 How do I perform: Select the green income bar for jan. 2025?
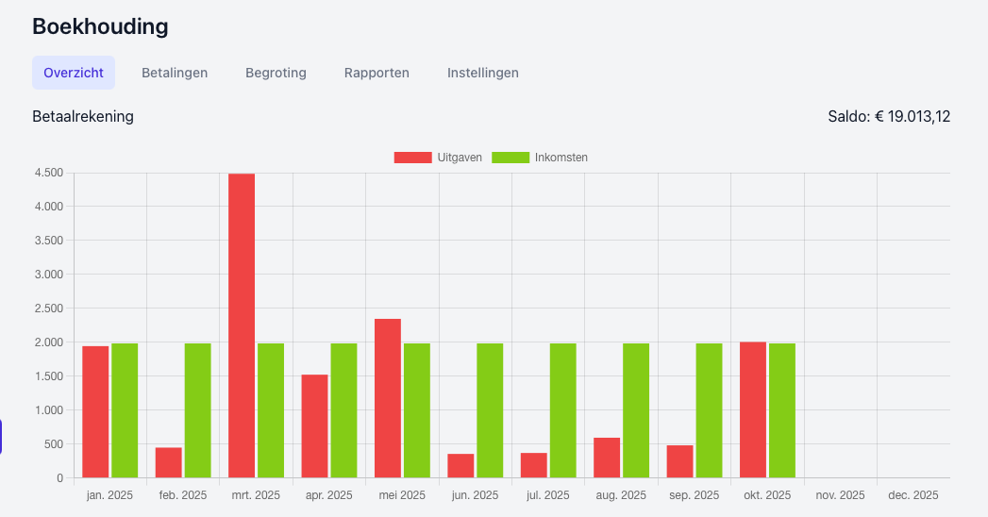tap(125, 410)
